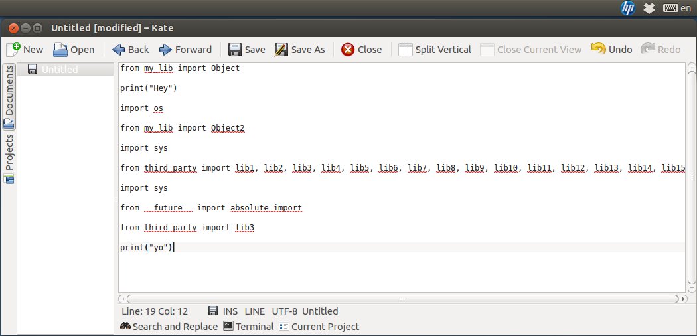This screenshot has height=336, width=697.
Task: Click on the line import os
Action: click(142, 108)
